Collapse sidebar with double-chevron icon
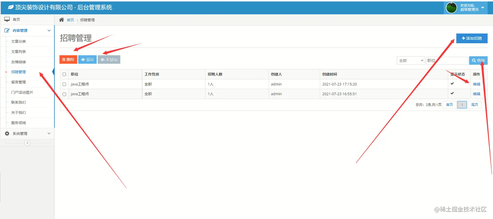Image resolution: width=493 pixels, height=219 pixels. click(27, 143)
